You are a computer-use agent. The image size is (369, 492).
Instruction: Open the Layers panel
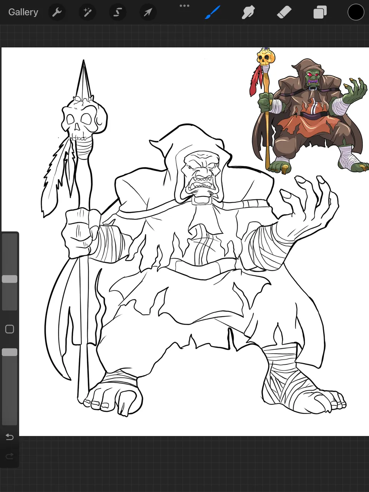[320, 12]
